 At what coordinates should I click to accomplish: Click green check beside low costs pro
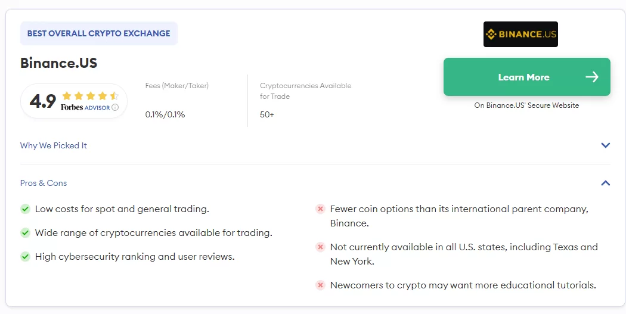25,209
